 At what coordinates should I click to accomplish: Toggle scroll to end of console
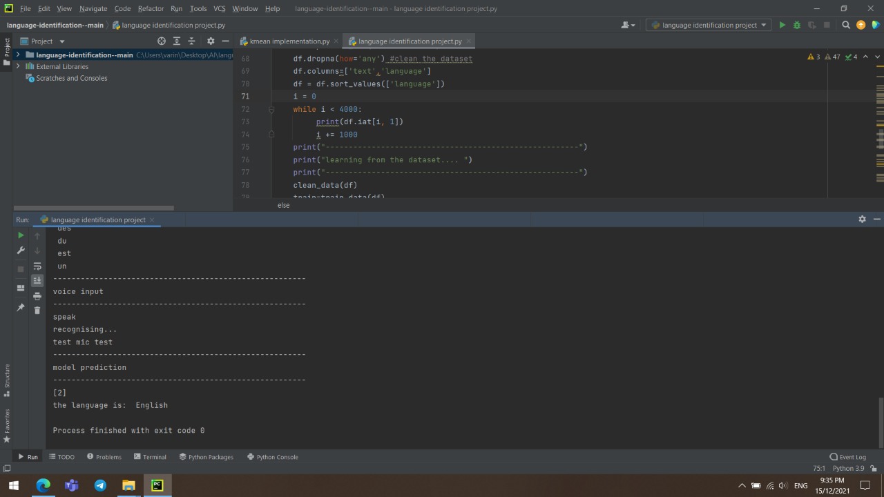[x=37, y=280]
